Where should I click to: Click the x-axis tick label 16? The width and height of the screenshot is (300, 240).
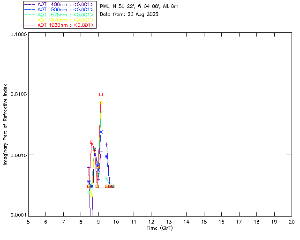[x=221, y=222]
